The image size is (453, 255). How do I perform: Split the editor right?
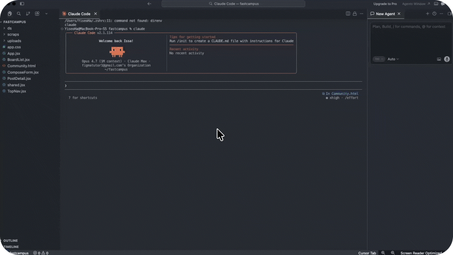(348, 14)
